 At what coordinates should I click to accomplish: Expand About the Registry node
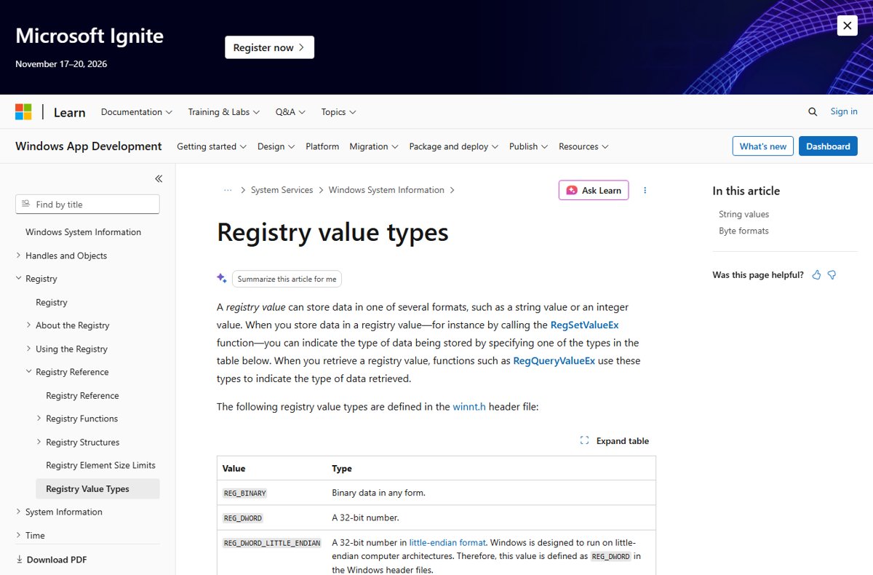pos(28,325)
